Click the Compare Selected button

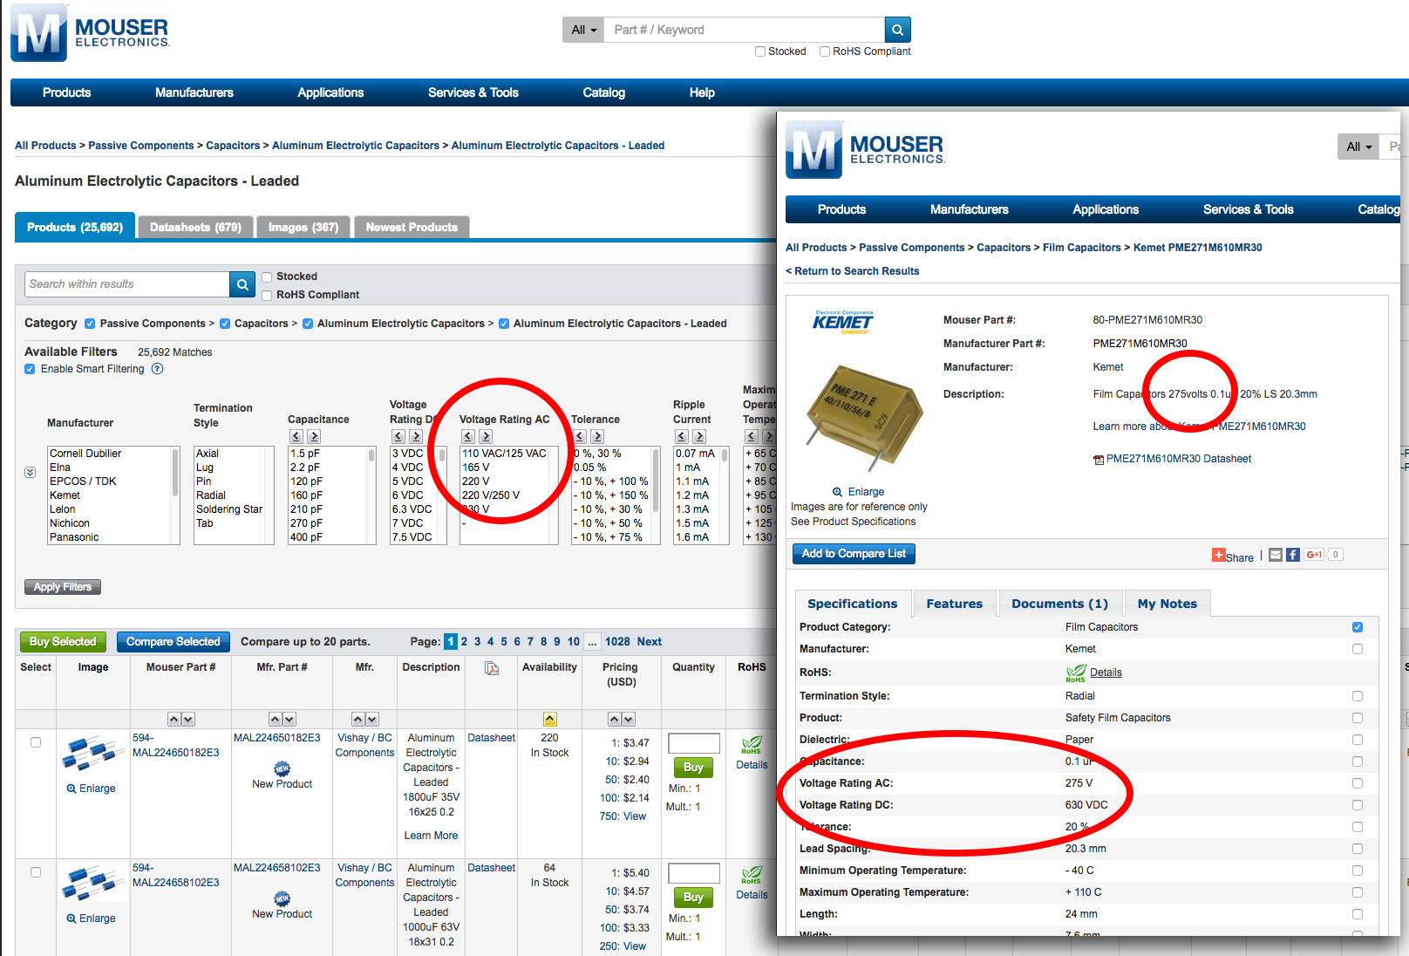pyautogui.click(x=173, y=642)
